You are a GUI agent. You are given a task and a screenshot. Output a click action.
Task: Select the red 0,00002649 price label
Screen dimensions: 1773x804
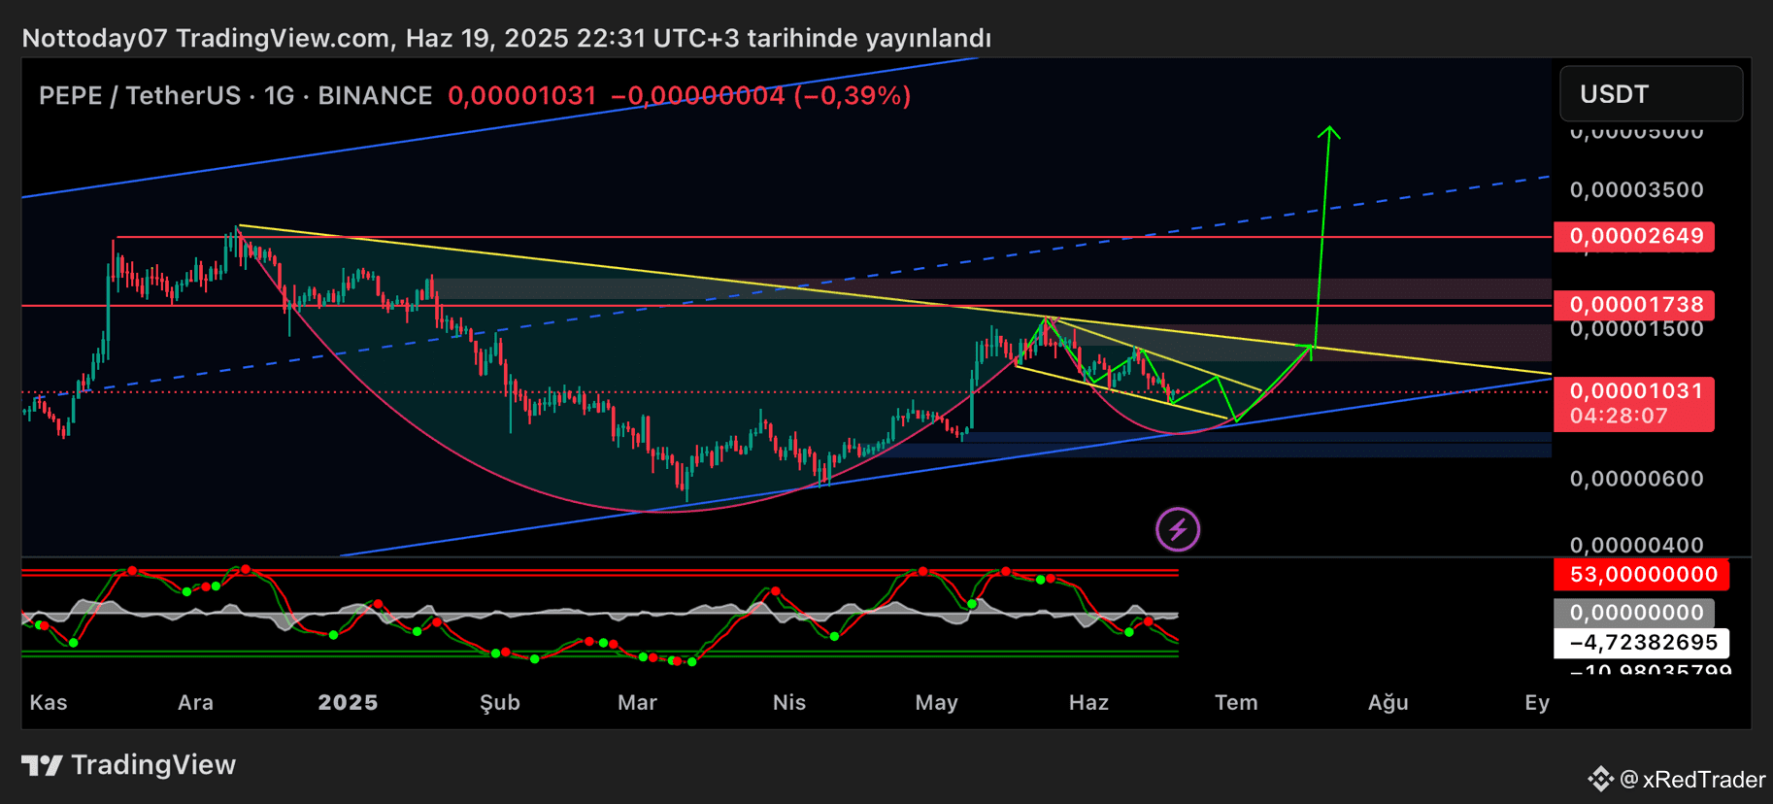[1634, 236]
